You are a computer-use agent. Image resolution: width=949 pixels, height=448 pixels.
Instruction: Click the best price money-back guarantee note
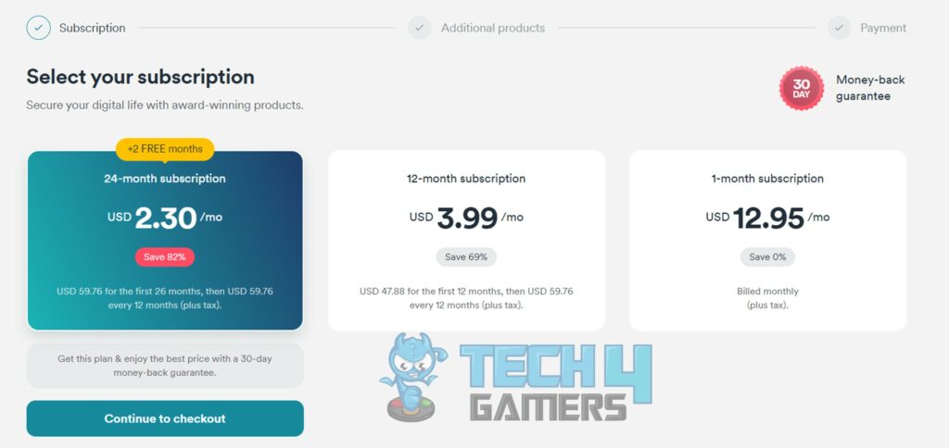tap(165, 366)
